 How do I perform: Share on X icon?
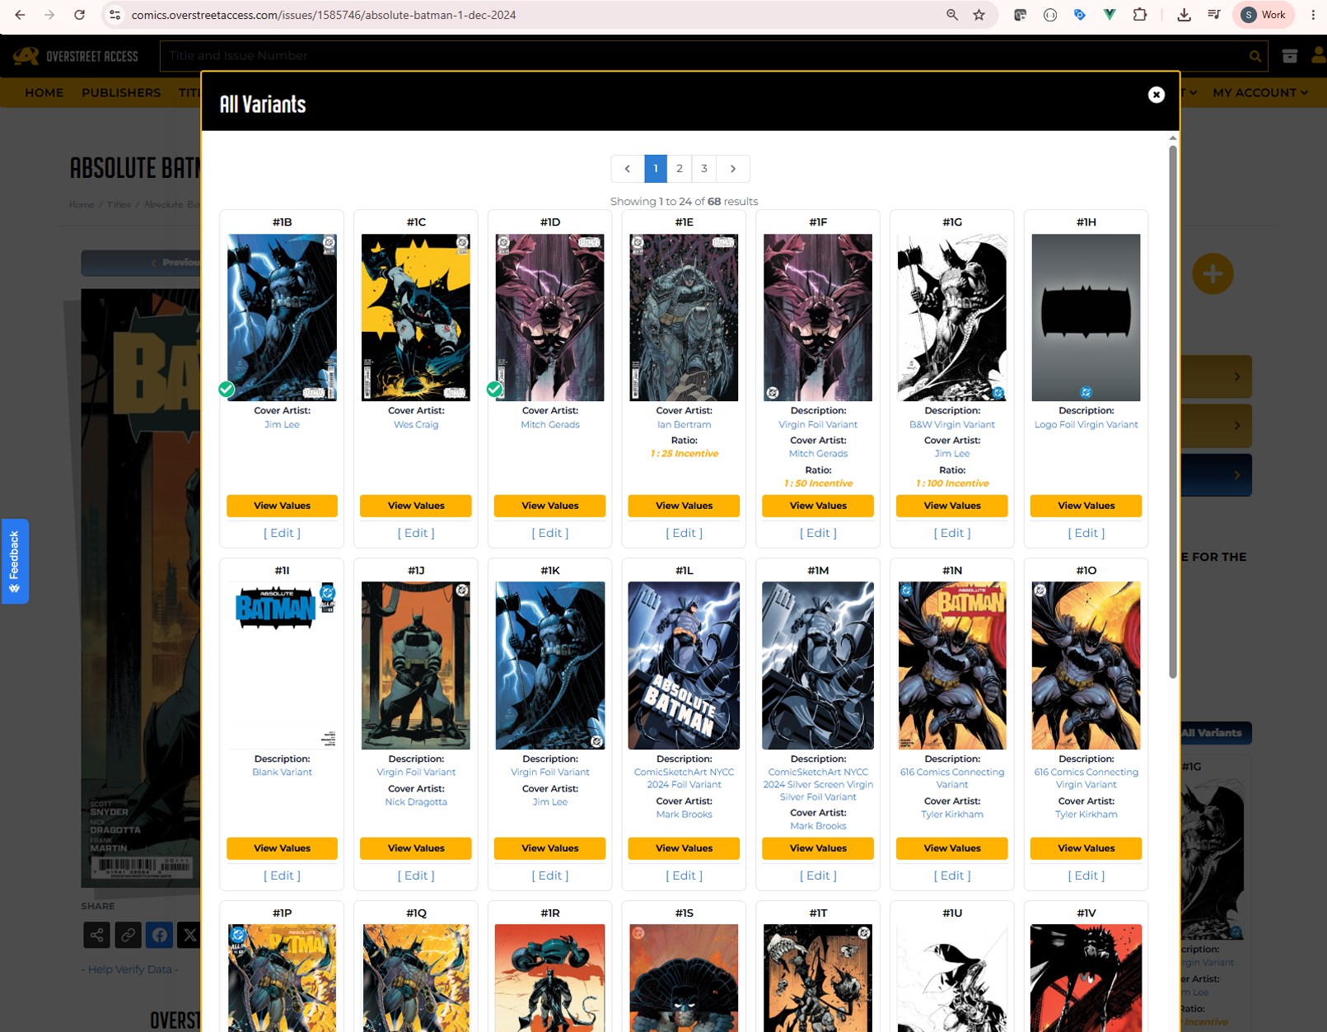(x=189, y=935)
